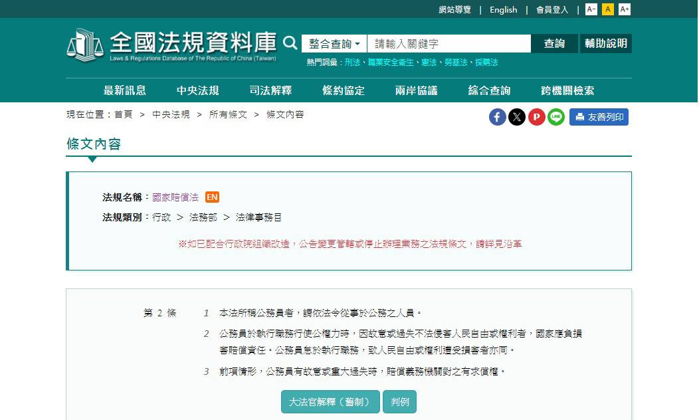This screenshot has height=420, width=699.
Task: Click the keyword search input field
Action: pos(449,44)
